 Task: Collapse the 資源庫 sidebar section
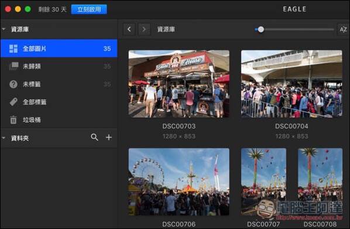point(4,29)
